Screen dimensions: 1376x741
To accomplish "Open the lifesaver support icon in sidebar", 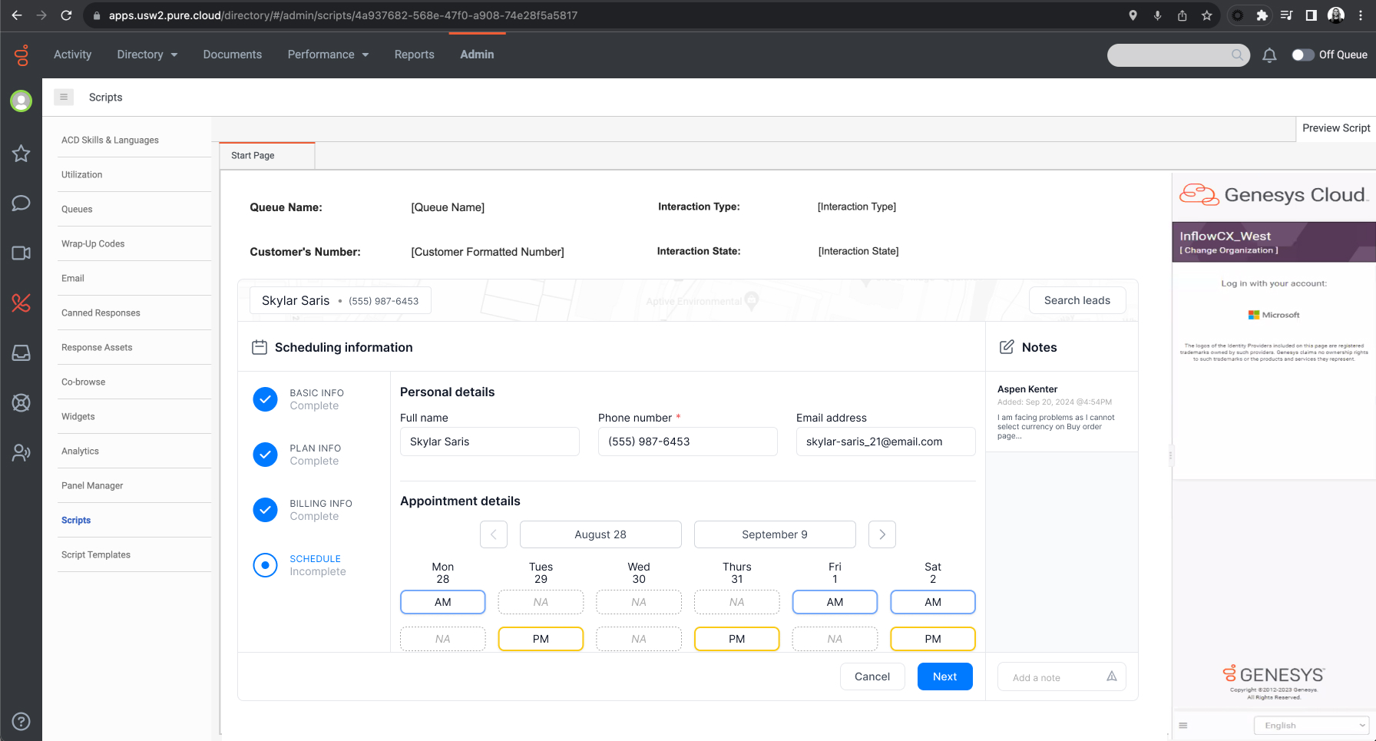I will click(x=21, y=402).
